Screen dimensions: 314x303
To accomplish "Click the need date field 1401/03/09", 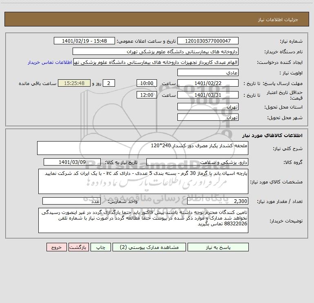I will (72, 162).
